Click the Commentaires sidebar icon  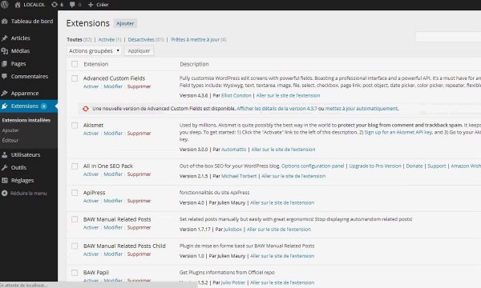coord(4,76)
